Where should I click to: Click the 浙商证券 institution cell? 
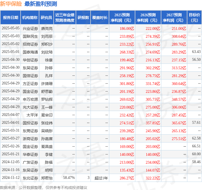point(30,139)
